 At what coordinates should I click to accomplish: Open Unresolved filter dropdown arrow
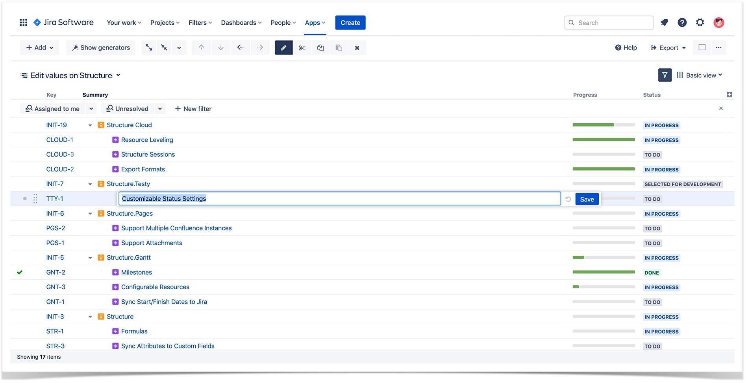pyautogui.click(x=160, y=109)
